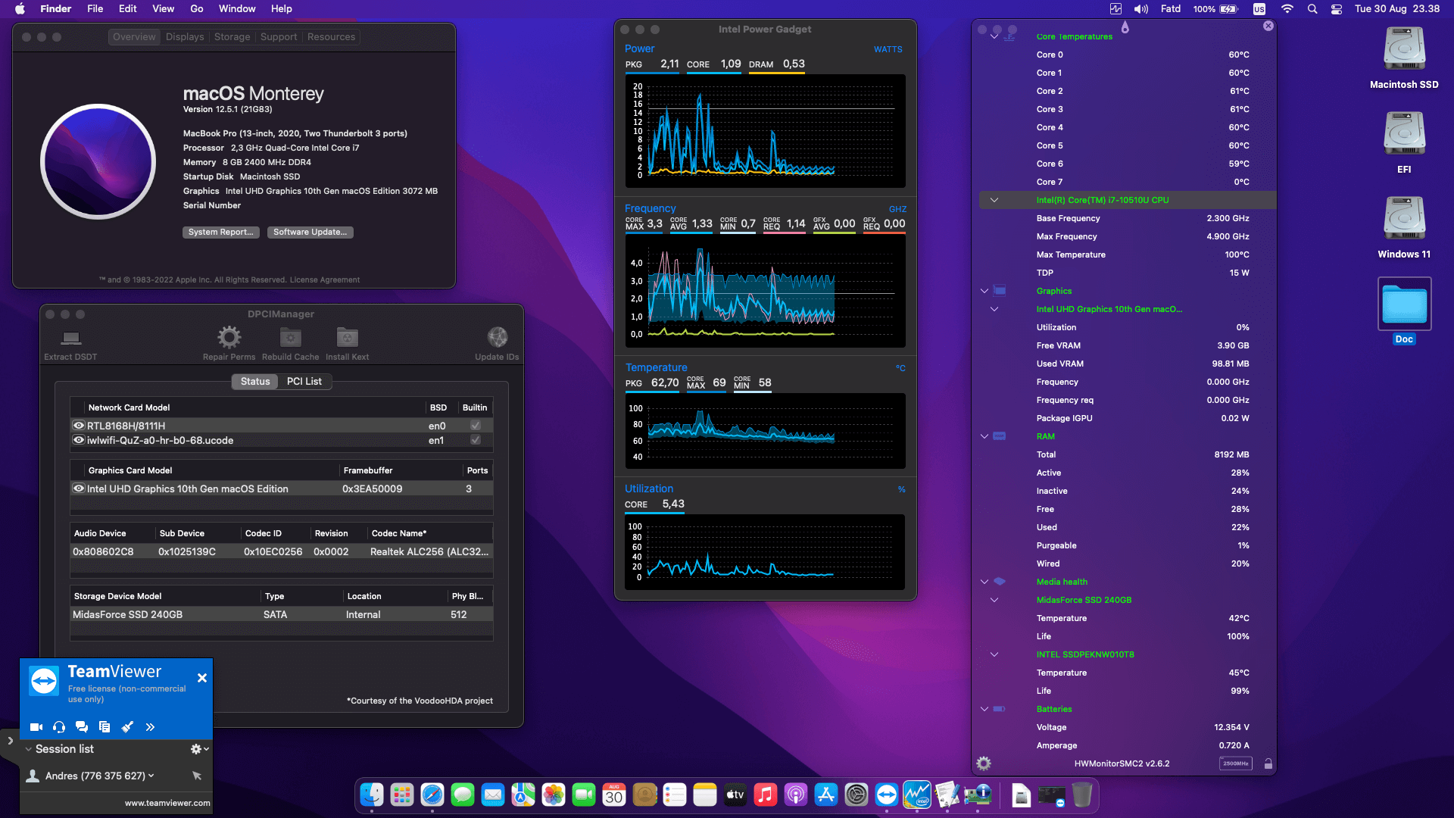Toggle visibility of the RTL8168H network card
The width and height of the screenshot is (1454, 818).
pos(79,426)
